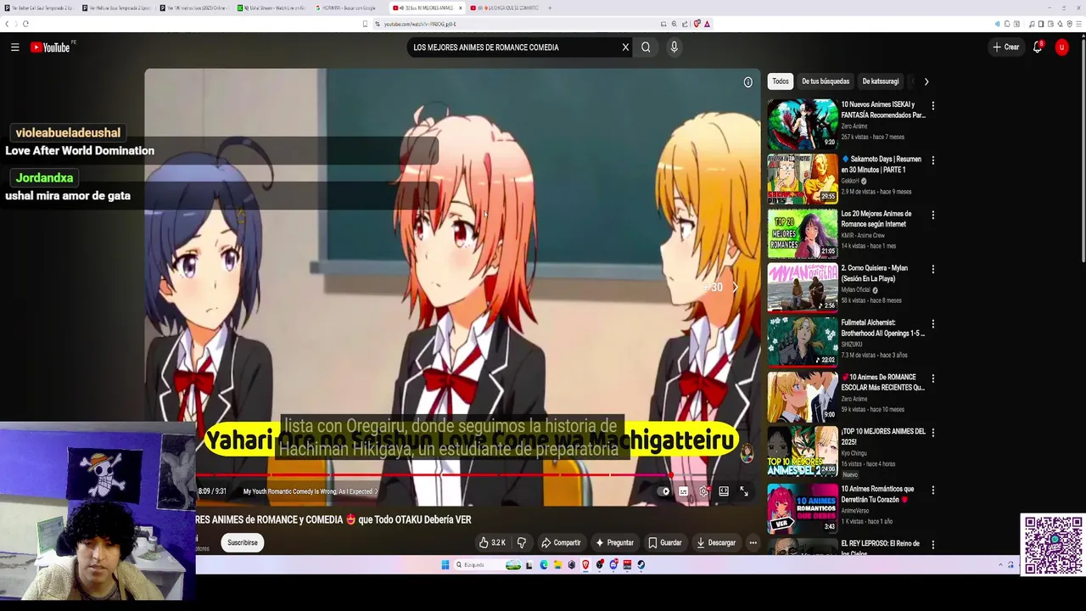Image resolution: width=1086 pixels, height=611 pixels.
Task: Open the account avatar menu
Action: pos(1061,48)
